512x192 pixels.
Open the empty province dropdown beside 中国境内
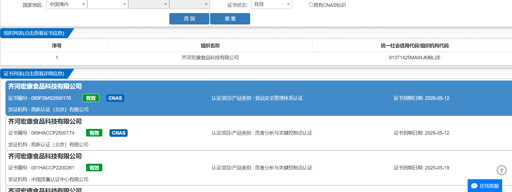tap(108, 4)
